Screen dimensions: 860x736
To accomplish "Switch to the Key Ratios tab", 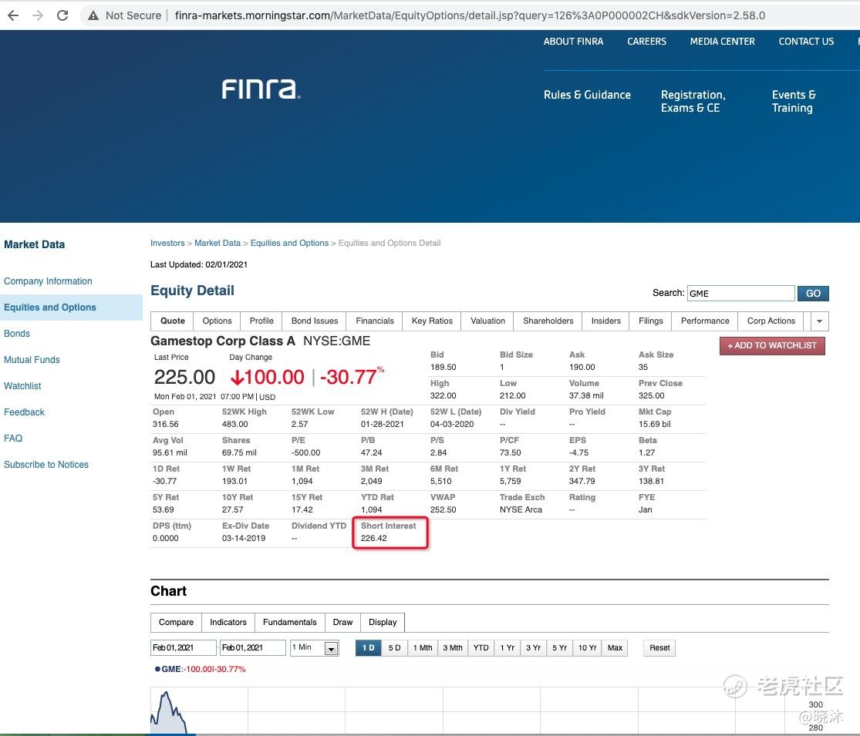I will coord(432,321).
